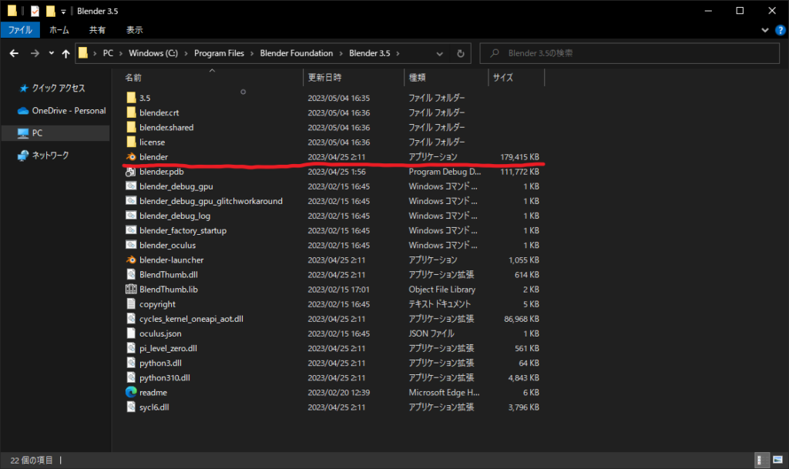Navigate to Program Files in address bar
Image resolution: width=789 pixels, height=469 pixels.
(219, 53)
